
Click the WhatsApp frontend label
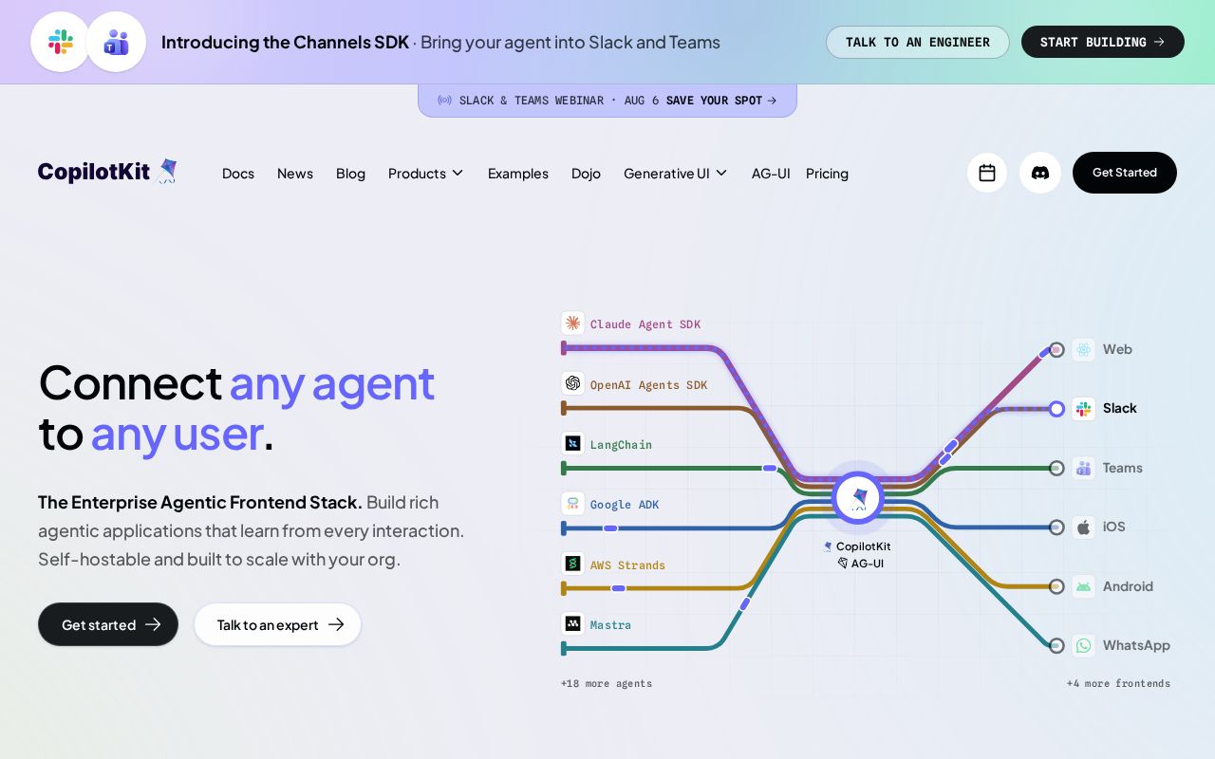click(x=1136, y=645)
